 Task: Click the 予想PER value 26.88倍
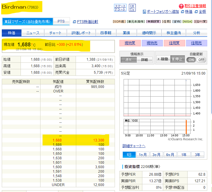[x=155, y=174]
